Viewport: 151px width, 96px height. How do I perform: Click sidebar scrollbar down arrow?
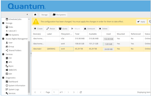[x=29, y=94]
